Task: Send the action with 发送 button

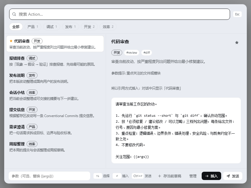Action: point(233,176)
